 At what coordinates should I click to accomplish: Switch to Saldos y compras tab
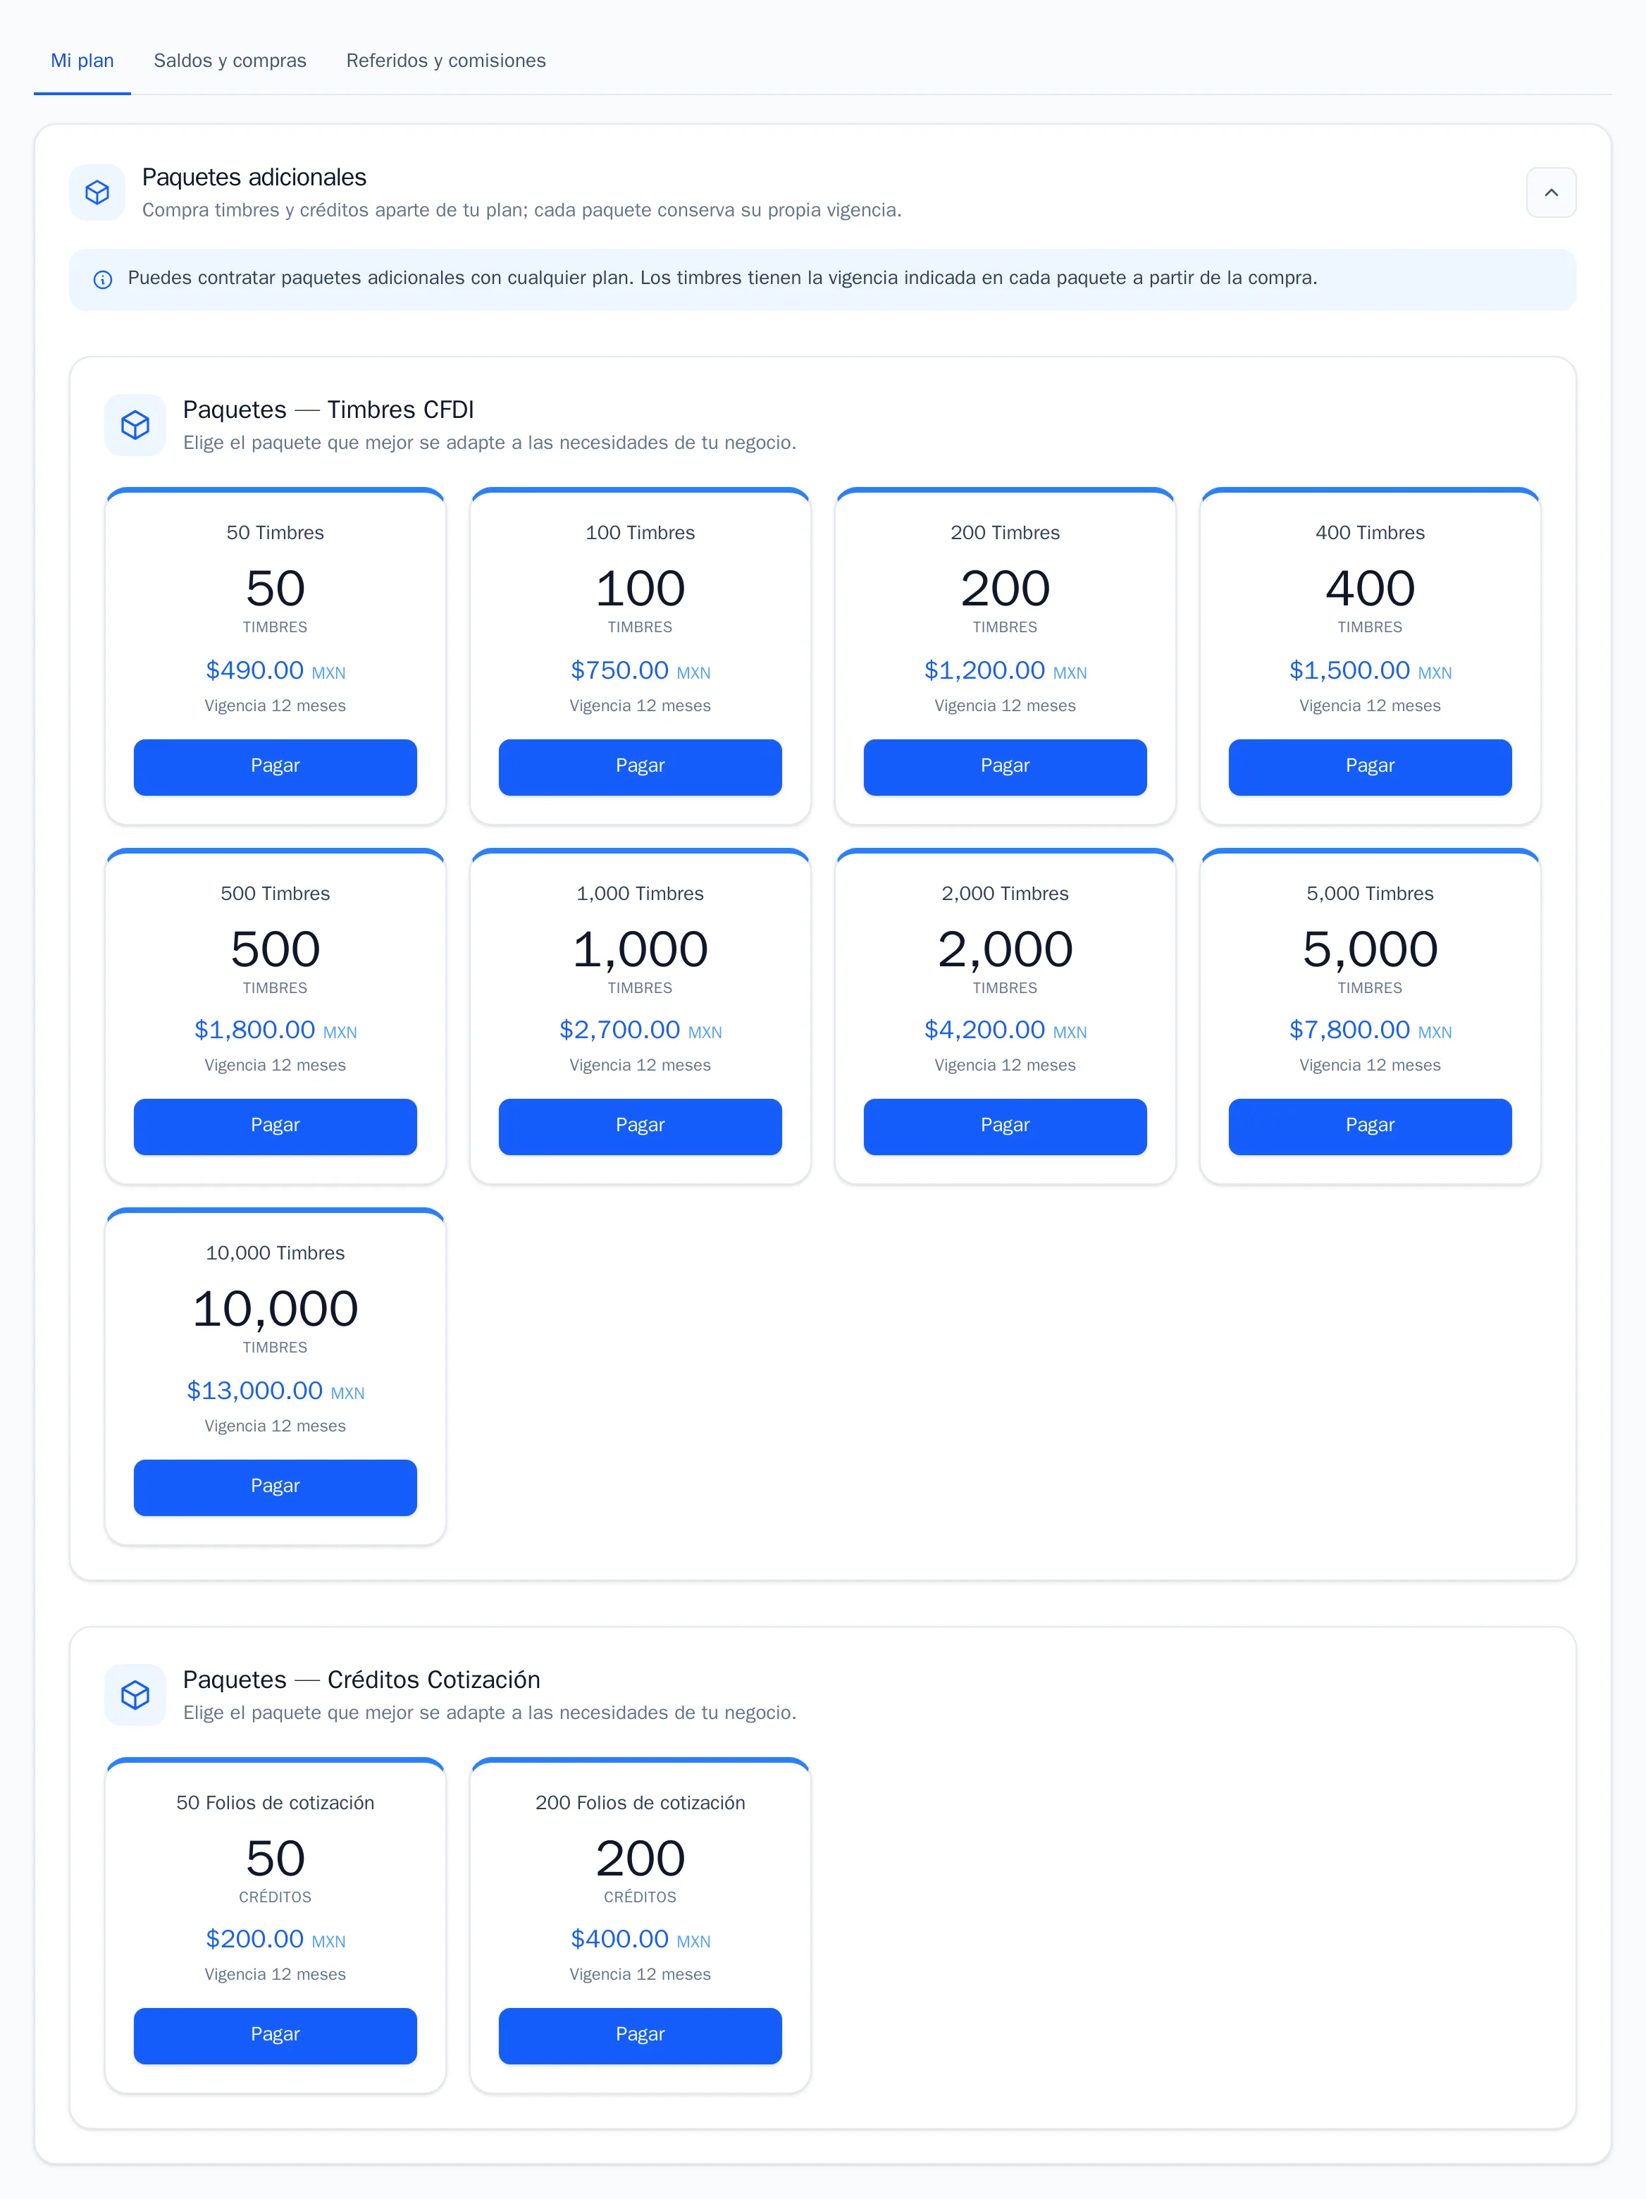[x=230, y=61]
